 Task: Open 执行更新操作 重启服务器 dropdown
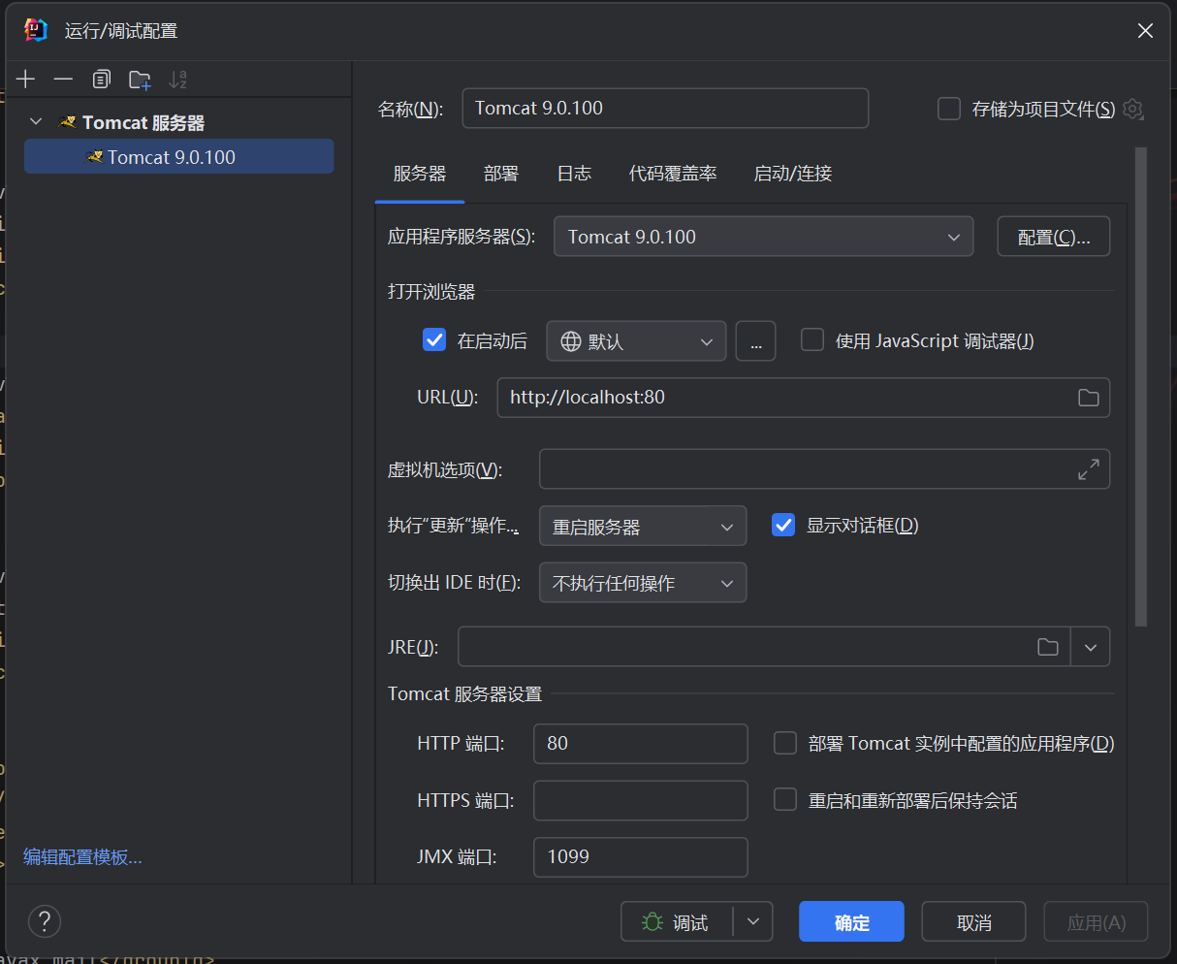[643, 527]
